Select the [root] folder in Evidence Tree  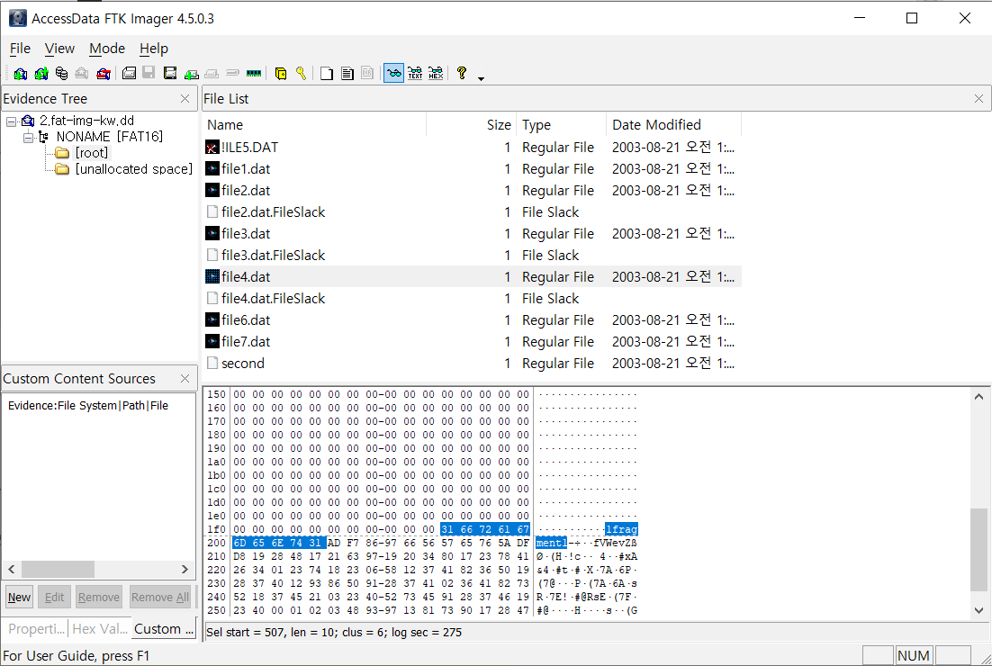pyautogui.click(x=92, y=153)
